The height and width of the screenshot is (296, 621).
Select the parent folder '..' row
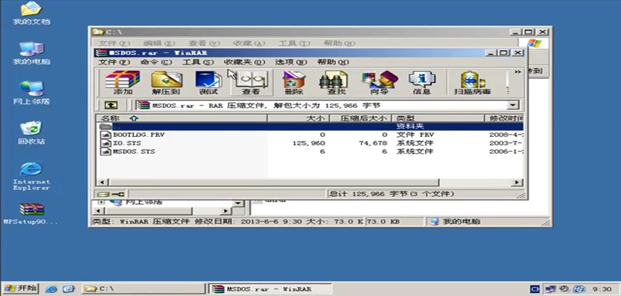310,127
